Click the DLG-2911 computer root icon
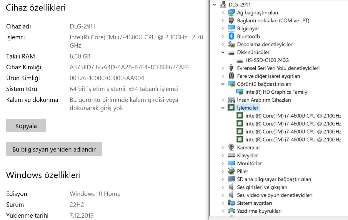Screen dimensions: 348x220 (x=223, y=4)
